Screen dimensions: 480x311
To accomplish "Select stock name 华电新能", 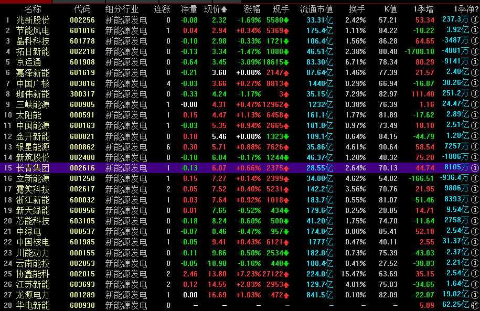I will [x=33, y=305].
